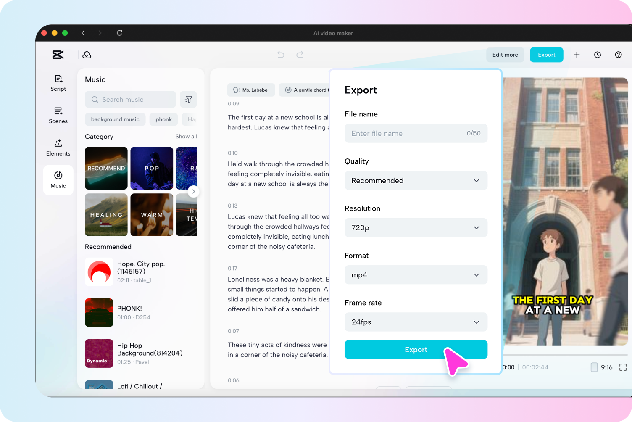Open help via question mark icon
The height and width of the screenshot is (422, 632).
[618, 55]
